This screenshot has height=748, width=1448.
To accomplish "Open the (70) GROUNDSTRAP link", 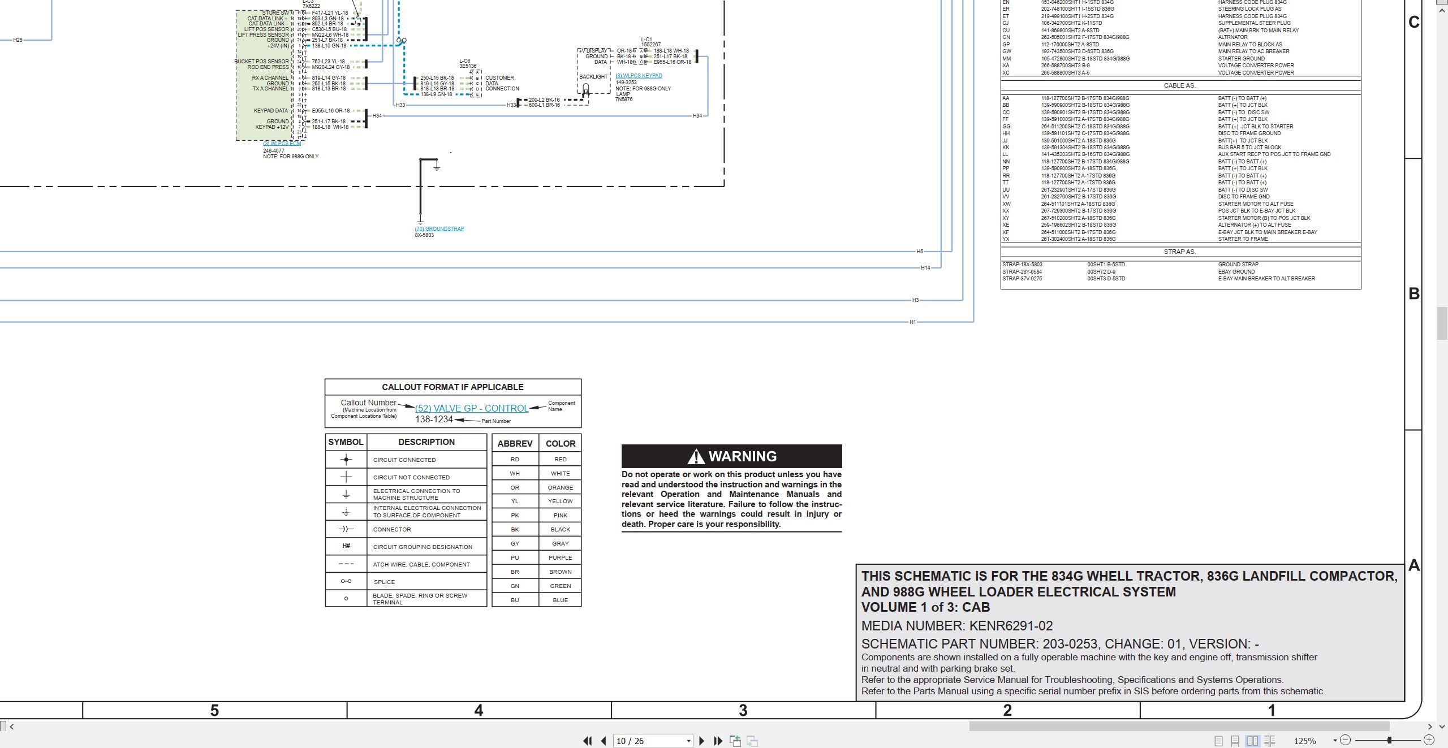I will click(439, 229).
